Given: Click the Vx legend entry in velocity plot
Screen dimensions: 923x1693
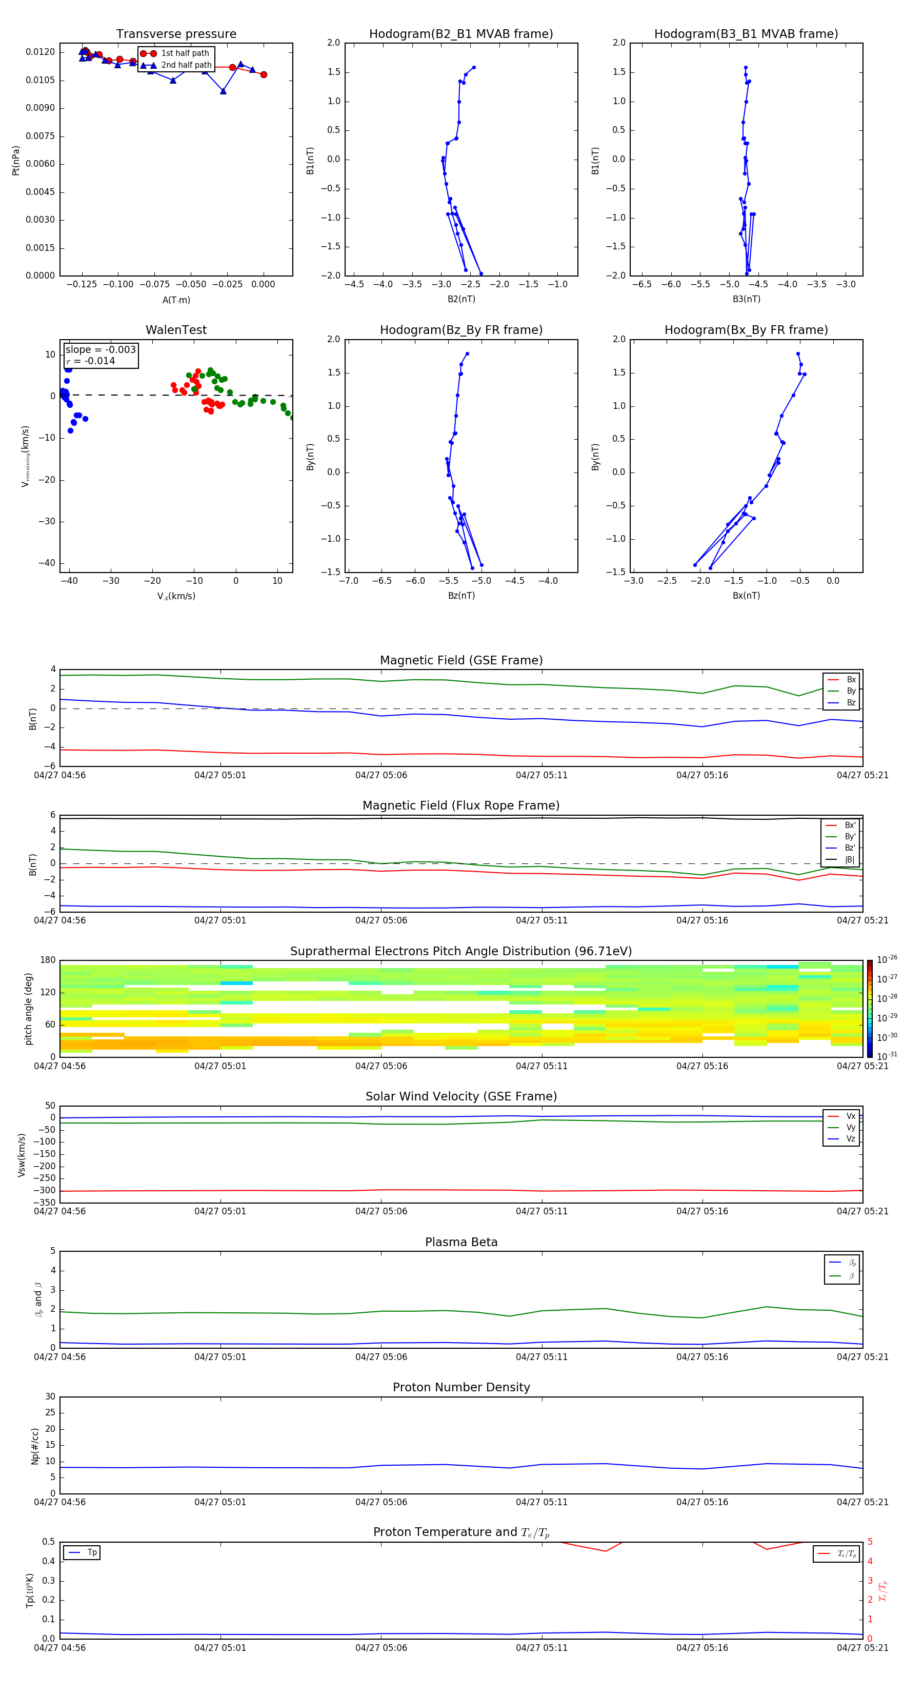Looking at the screenshot, I should tap(841, 1117).
